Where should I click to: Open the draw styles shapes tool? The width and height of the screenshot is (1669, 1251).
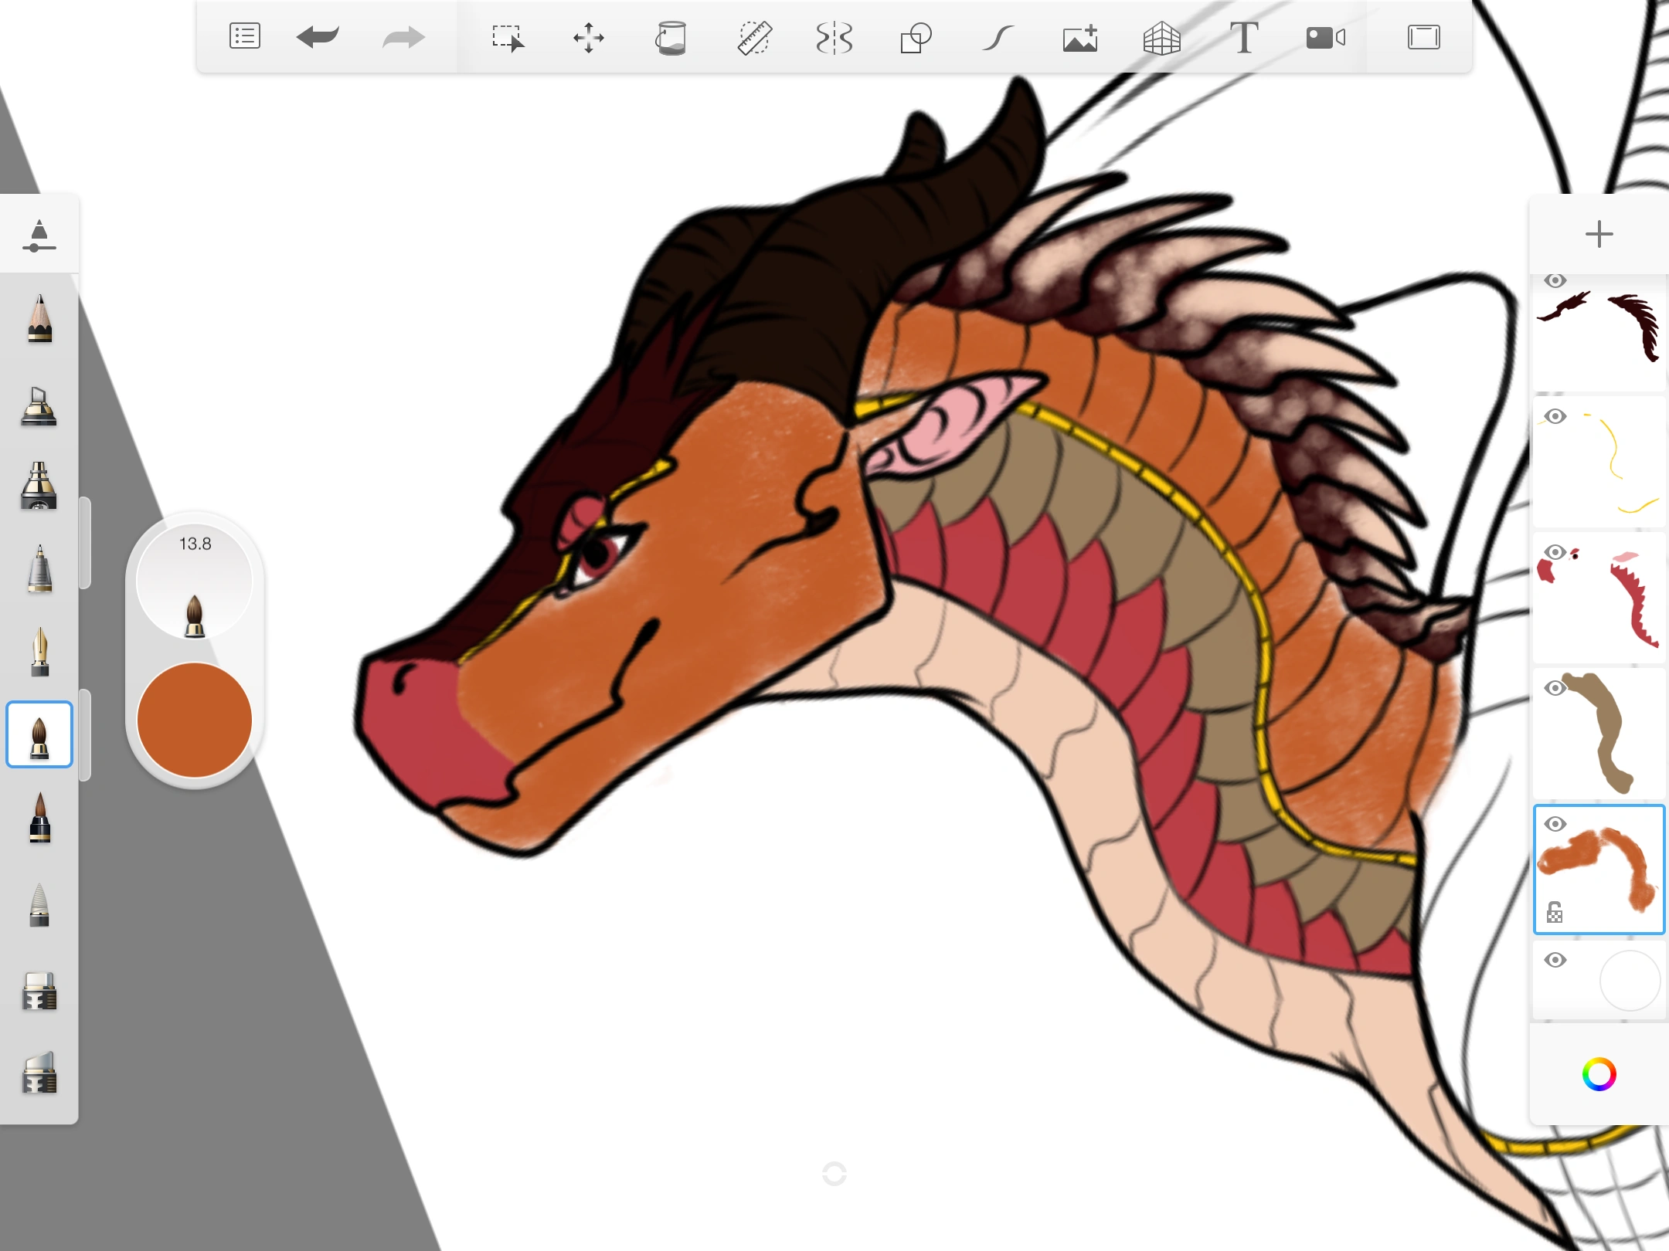[x=916, y=37]
